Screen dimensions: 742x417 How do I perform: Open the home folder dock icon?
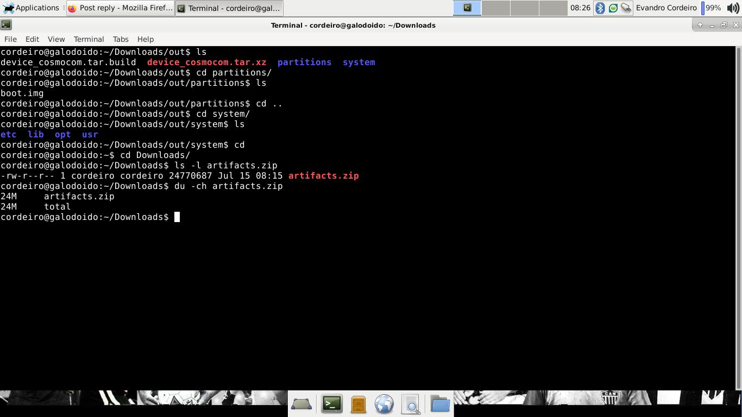pyautogui.click(x=440, y=404)
